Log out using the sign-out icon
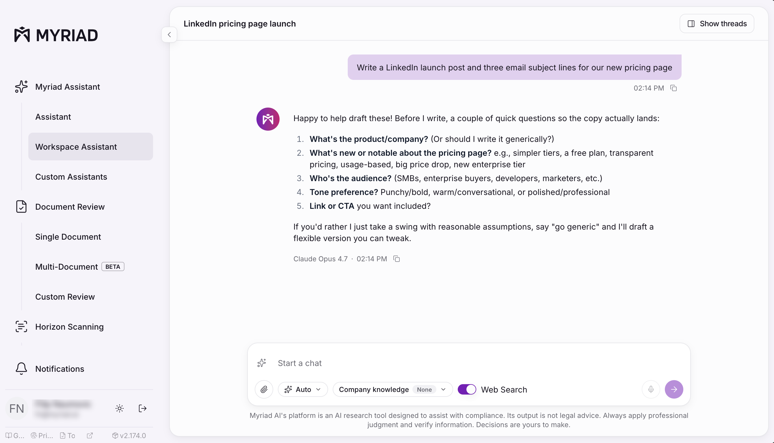774x443 pixels. [143, 408]
